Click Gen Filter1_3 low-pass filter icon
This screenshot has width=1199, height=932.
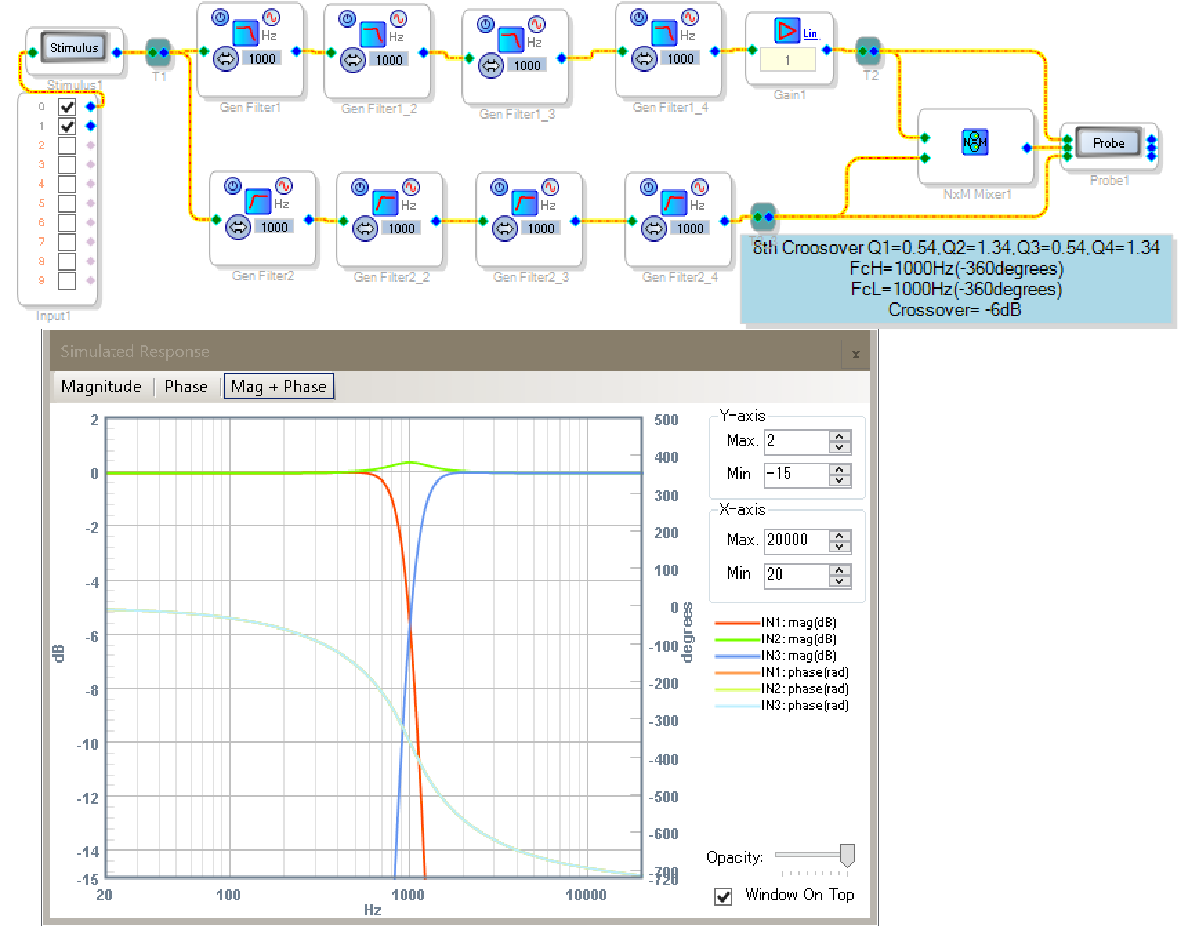click(511, 39)
